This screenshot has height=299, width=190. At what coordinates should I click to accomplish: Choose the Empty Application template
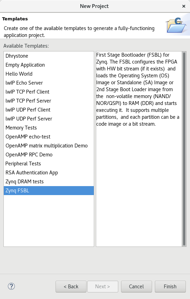tap(49, 65)
